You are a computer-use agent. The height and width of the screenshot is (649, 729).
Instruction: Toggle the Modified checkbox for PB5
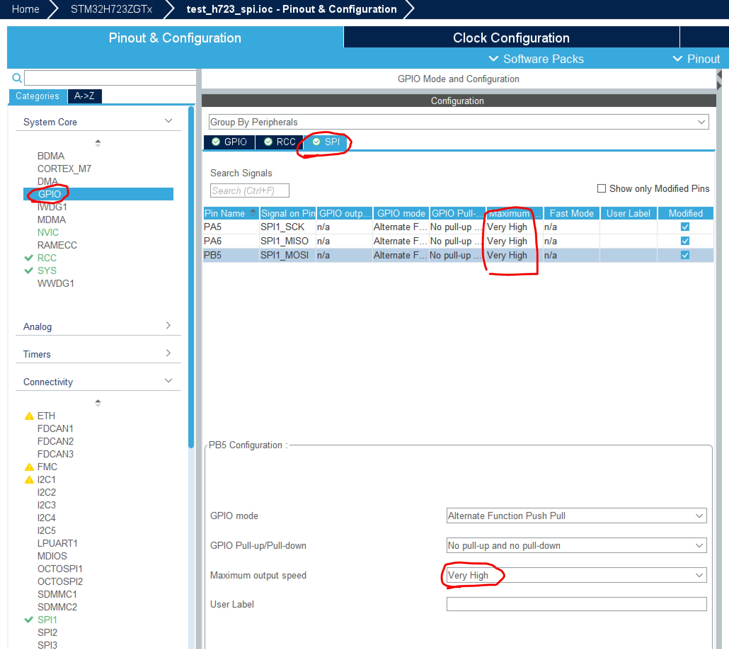tap(685, 256)
